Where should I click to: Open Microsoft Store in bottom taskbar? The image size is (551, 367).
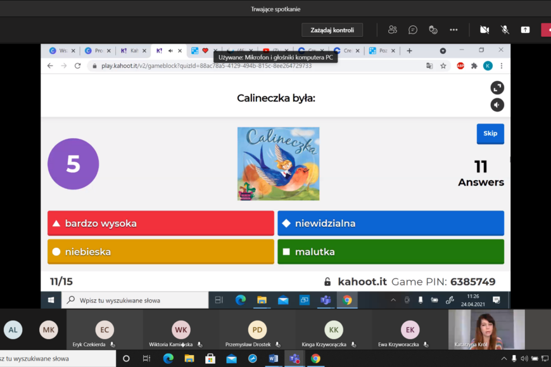[x=210, y=359]
